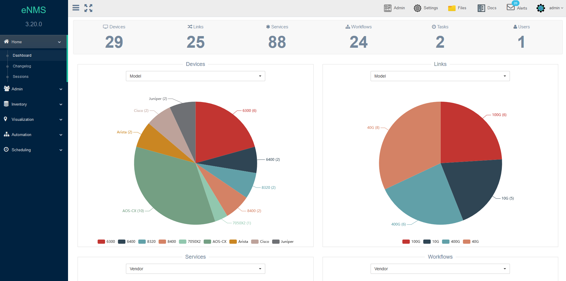Click the Users count 1
Image resolution: width=566 pixels, height=281 pixels.
(x=521, y=42)
